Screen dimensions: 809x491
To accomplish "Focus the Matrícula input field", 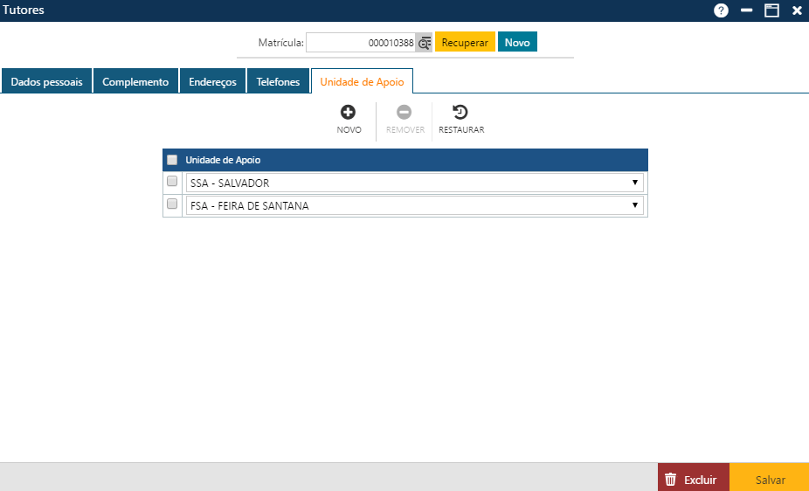I will click(x=360, y=43).
